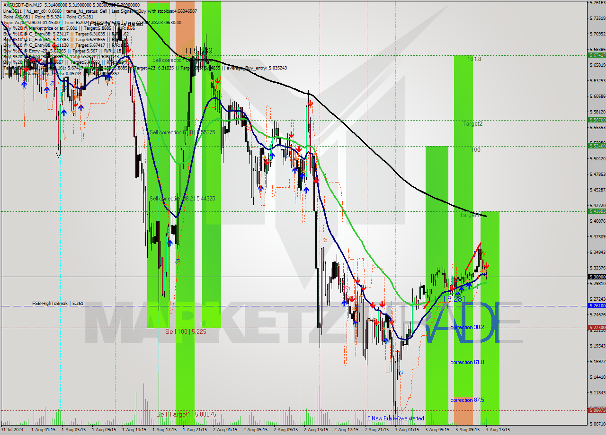Viewport: 606px width, 435px height.
Task: Click the 5.14410 price axis value
Action: tap(597, 377)
